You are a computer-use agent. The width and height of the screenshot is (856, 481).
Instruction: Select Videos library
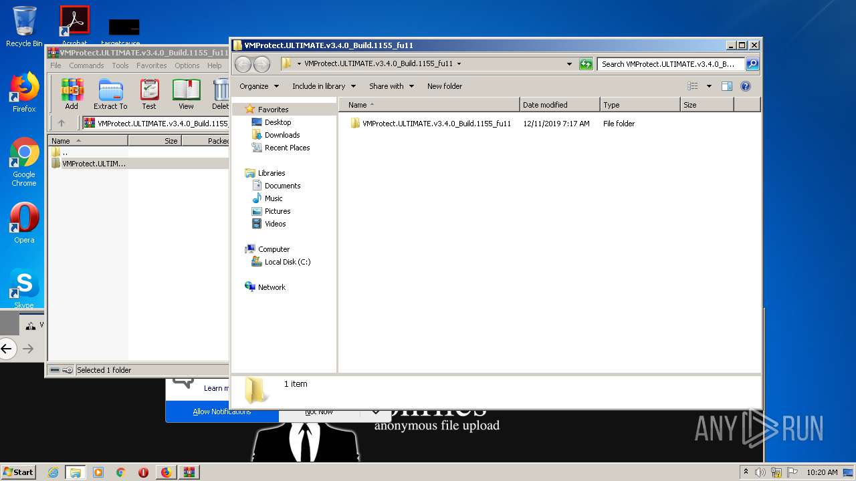pos(275,224)
